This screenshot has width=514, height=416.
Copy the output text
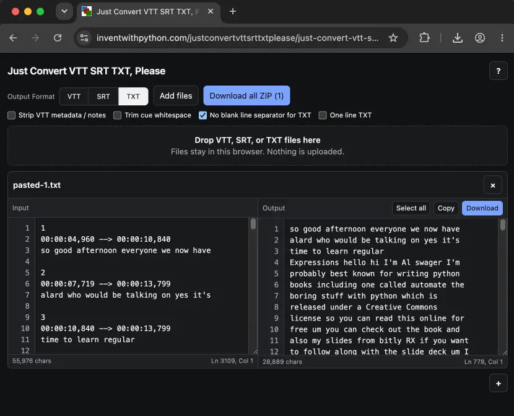coord(446,208)
